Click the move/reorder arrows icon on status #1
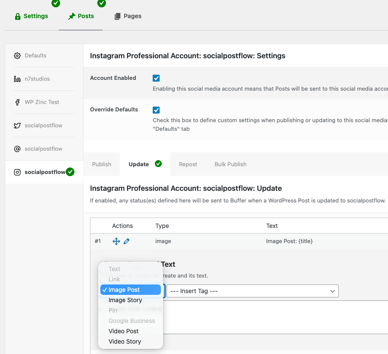 (x=116, y=241)
